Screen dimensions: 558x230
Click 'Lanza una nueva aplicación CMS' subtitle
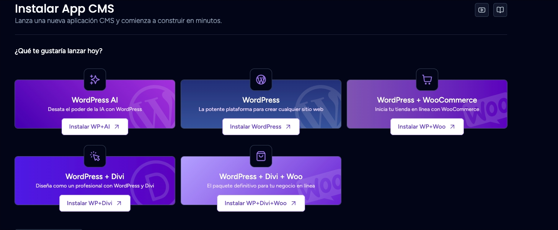coord(118,21)
